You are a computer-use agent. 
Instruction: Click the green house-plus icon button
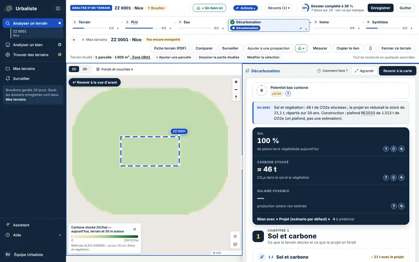[x=301, y=48]
